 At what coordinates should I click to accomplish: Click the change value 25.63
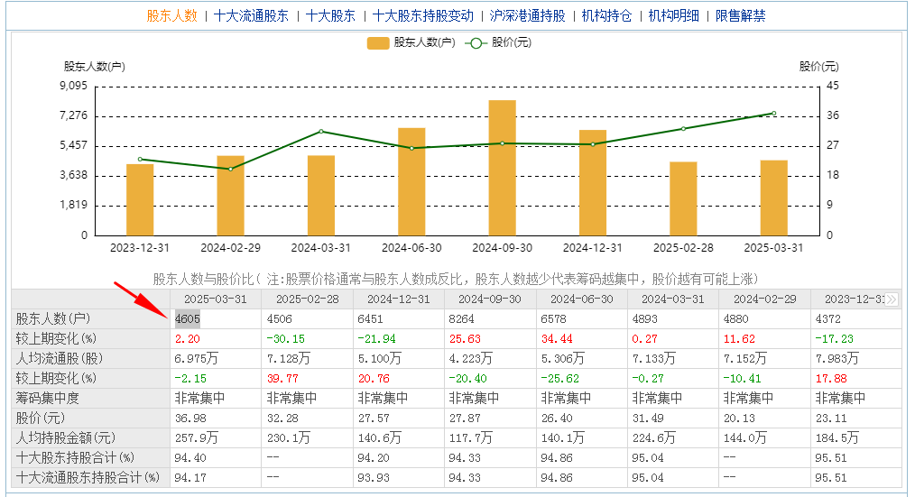465,339
